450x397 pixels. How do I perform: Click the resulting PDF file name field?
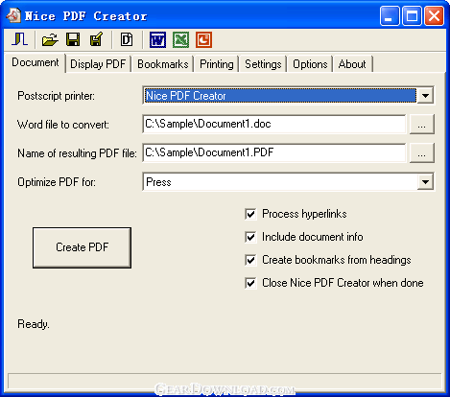(274, 152)
